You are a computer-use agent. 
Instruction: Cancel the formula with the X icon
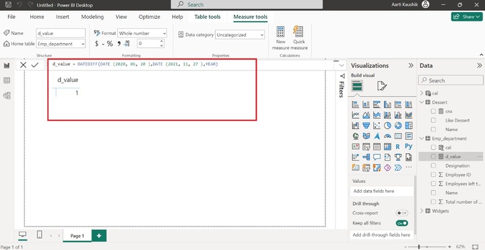click(x=23, y=65)
